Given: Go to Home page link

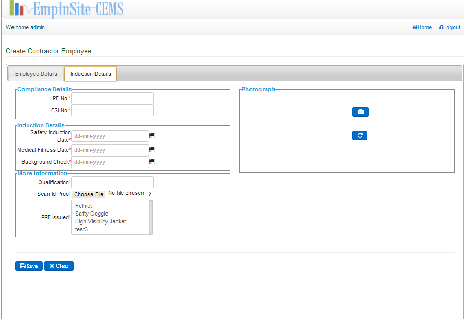Looking at the screenshot, I should point(422,27).
